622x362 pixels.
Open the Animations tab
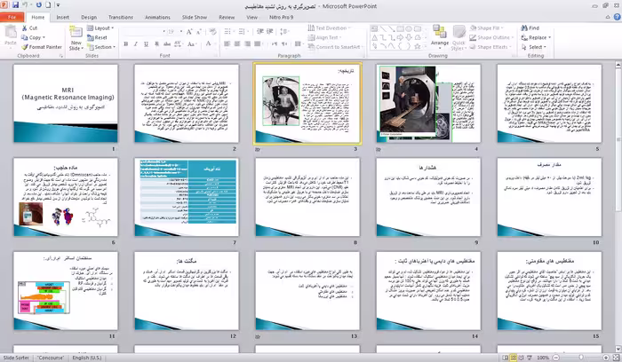point(157,18)
